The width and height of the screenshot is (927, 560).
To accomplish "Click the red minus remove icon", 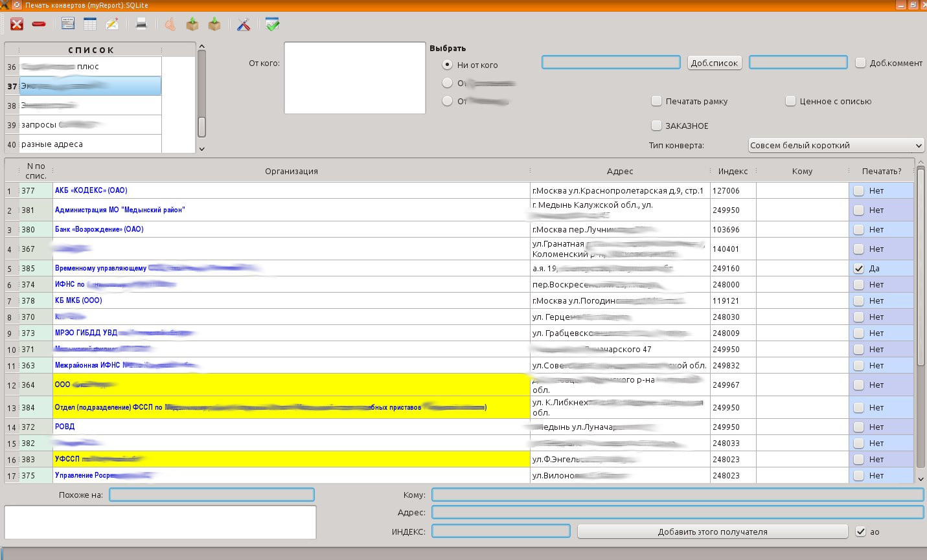I will tap(39, 25).
